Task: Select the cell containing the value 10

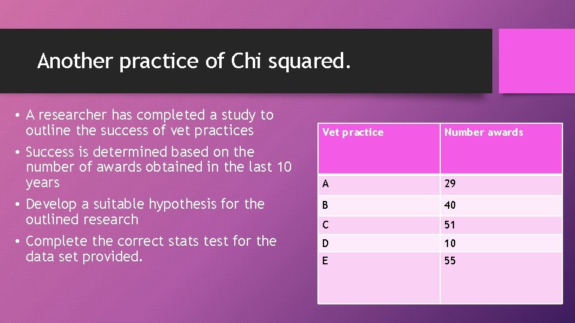Action: [450, 243]
